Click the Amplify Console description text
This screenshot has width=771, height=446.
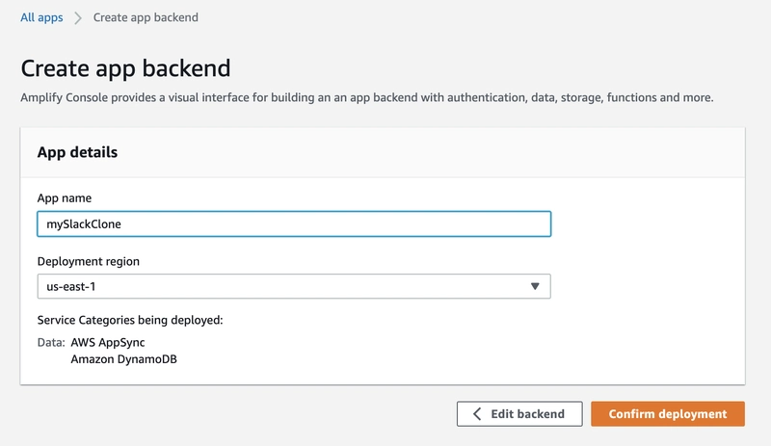pyautogui.click(x=366, y=97)
